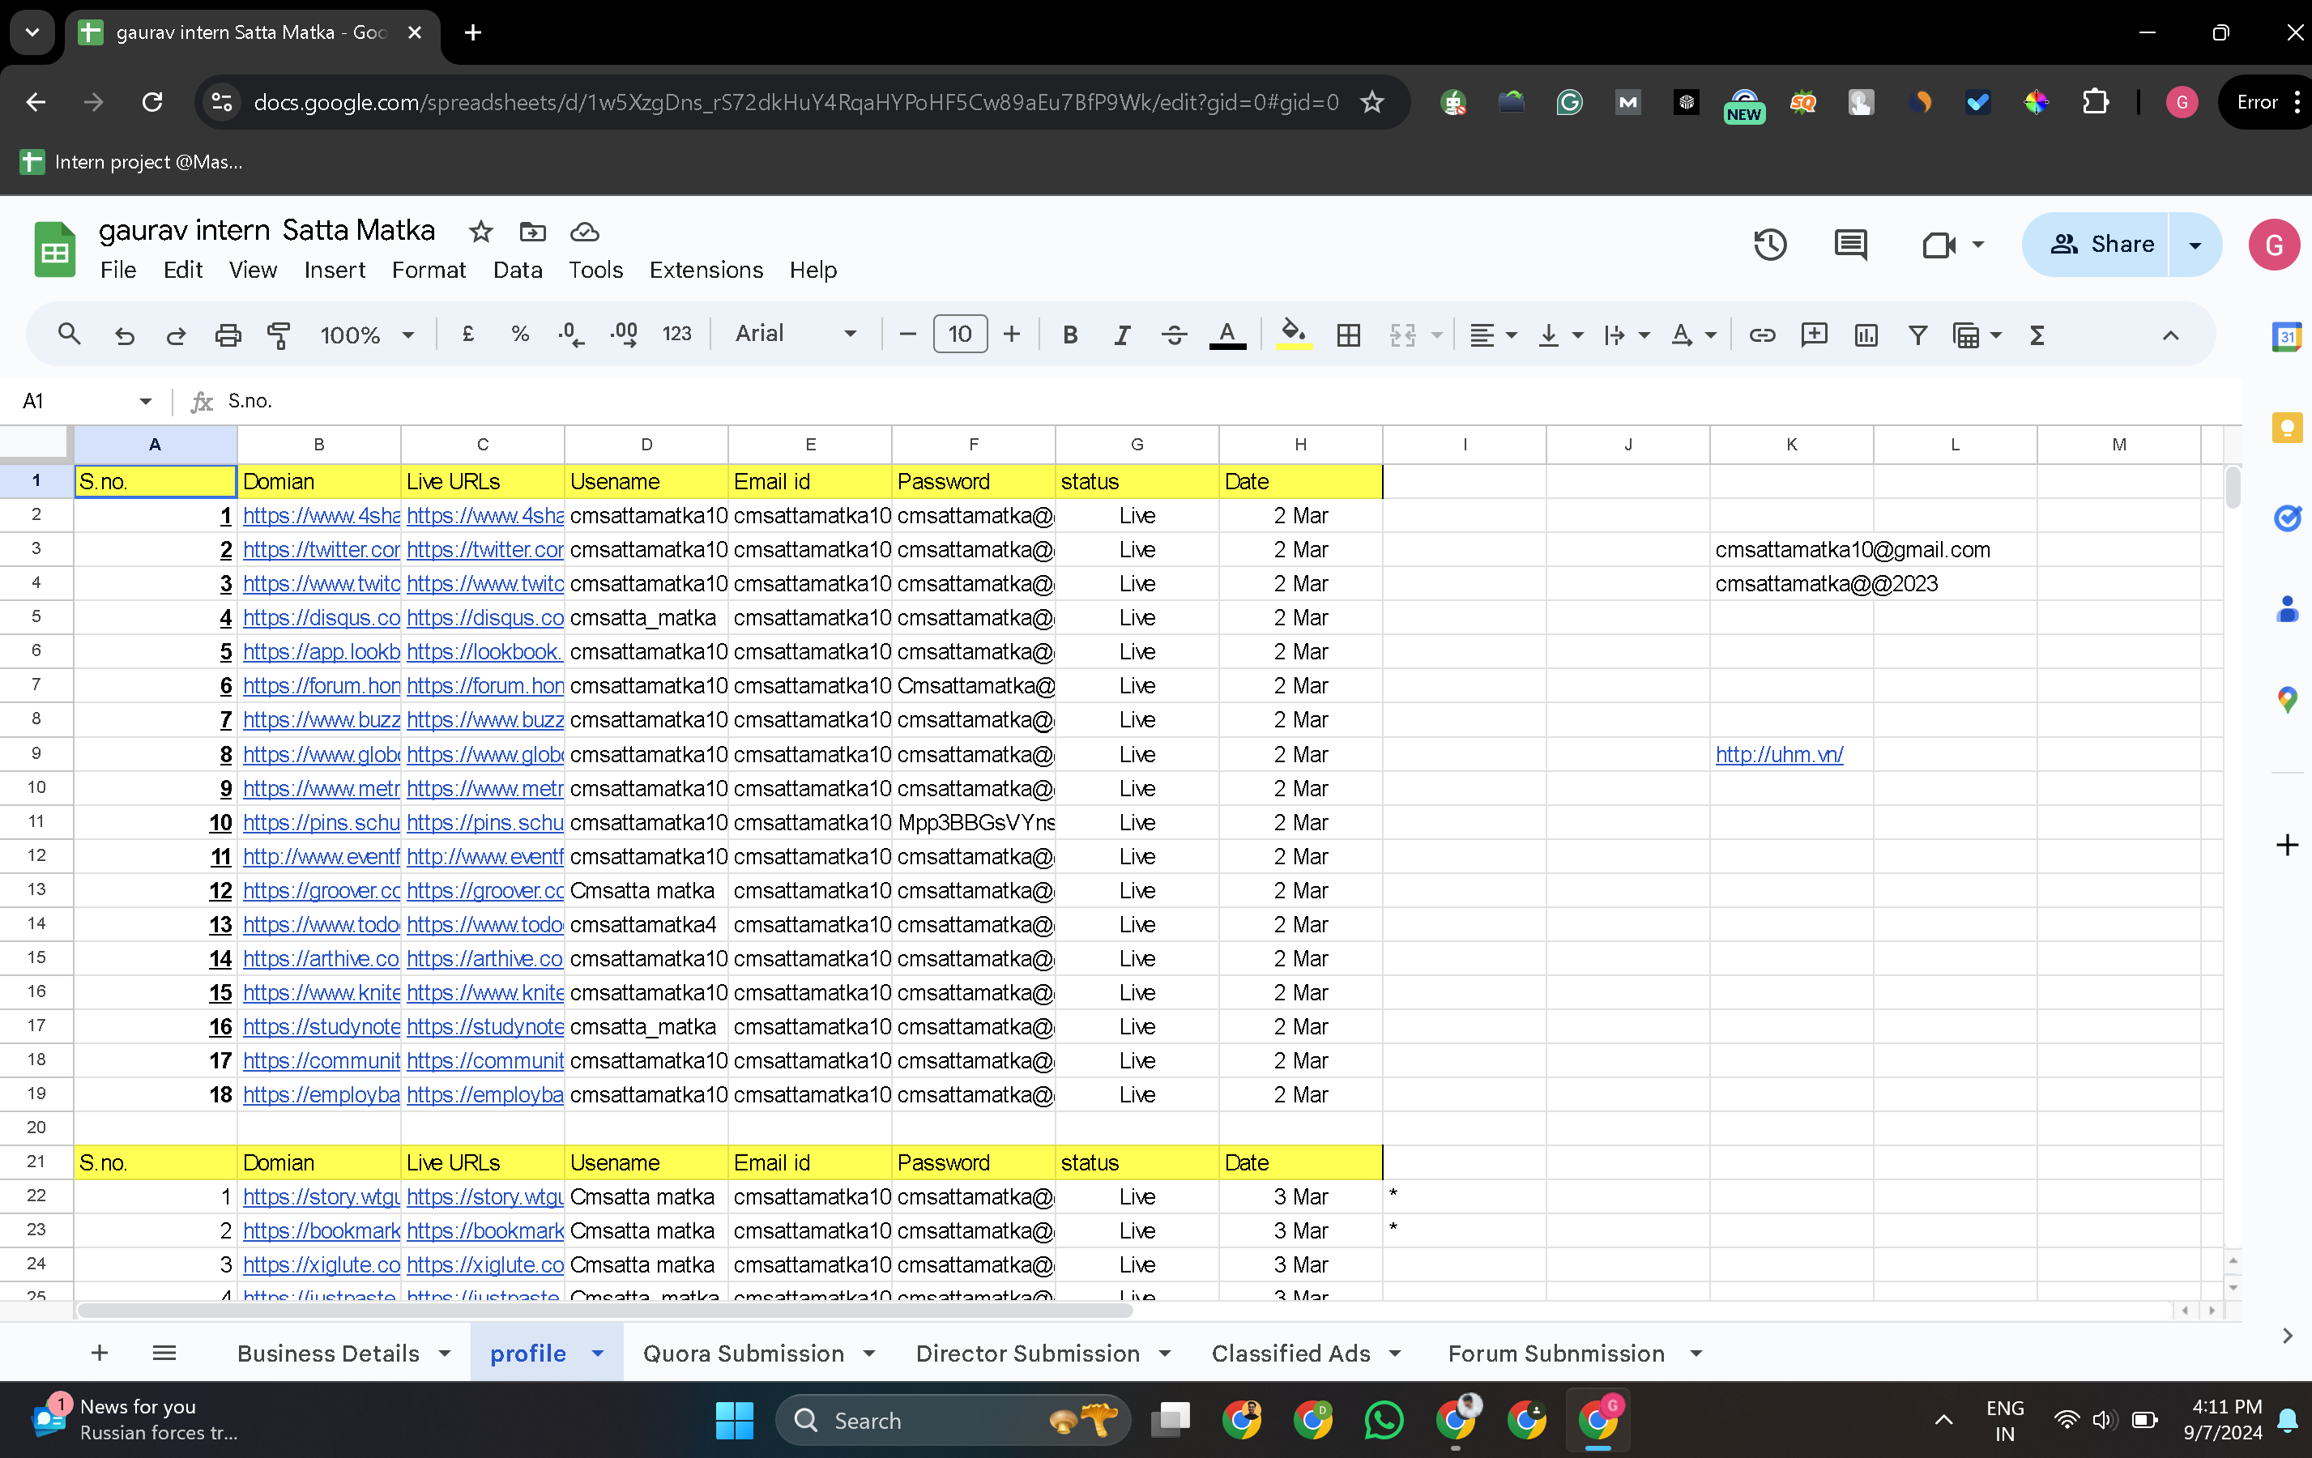The image size is (2312, 1458).
Task: Click the create a filter icon
Action: (1917, 335)
